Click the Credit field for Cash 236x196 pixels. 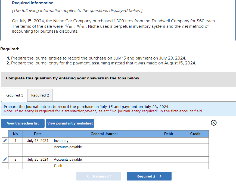pyautogui.click(x=195, y=166)
